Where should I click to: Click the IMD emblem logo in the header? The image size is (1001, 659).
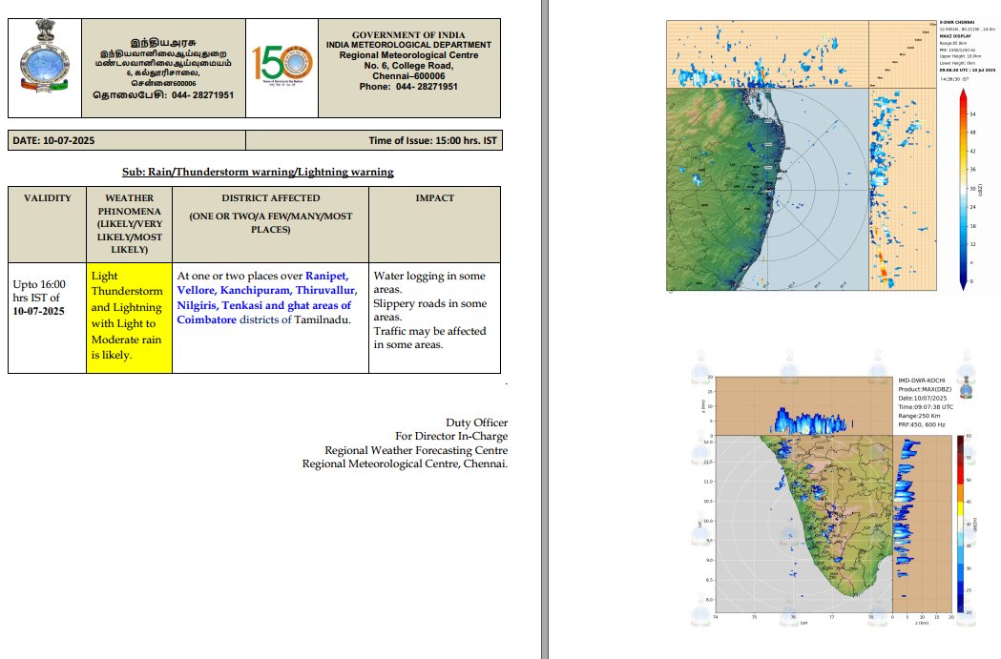[x=44, y=57]
